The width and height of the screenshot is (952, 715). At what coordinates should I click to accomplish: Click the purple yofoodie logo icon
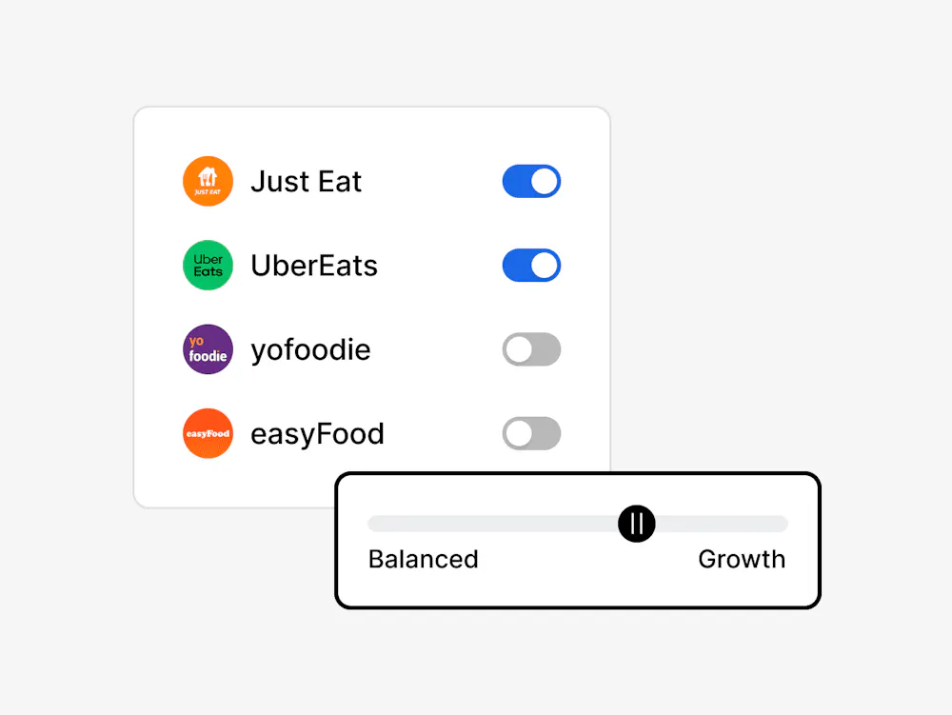pyautogui.click(x=208, y=349)
